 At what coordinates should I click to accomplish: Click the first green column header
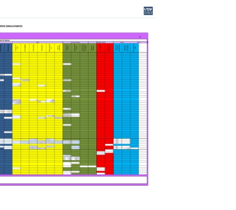tap(67, 48)
